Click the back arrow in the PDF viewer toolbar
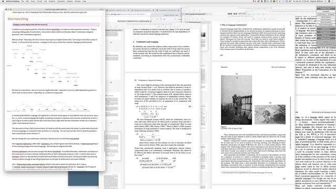This screenshot has width=336, height=189. 154,19
